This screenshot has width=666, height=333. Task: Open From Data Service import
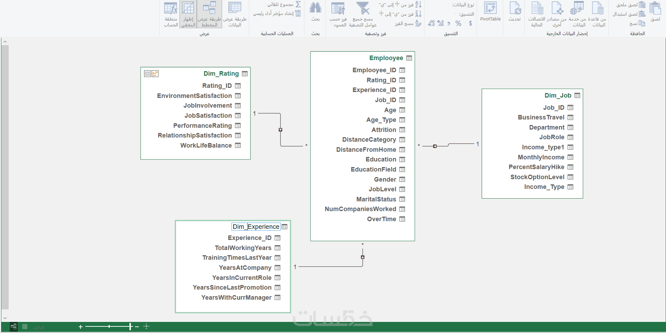(x=577, y=15)
